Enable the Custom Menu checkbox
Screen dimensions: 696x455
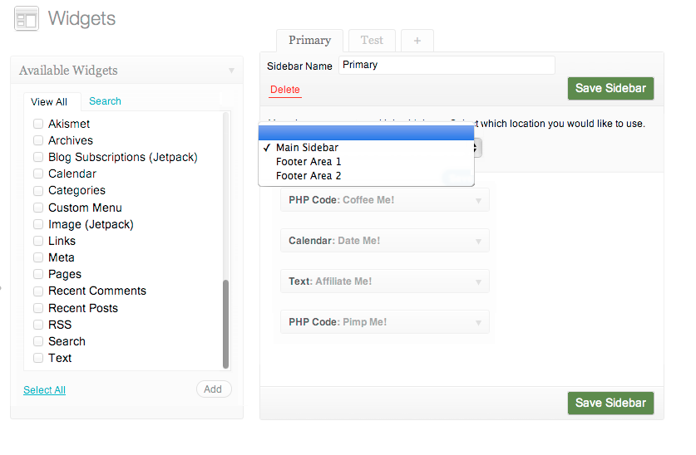38,208
